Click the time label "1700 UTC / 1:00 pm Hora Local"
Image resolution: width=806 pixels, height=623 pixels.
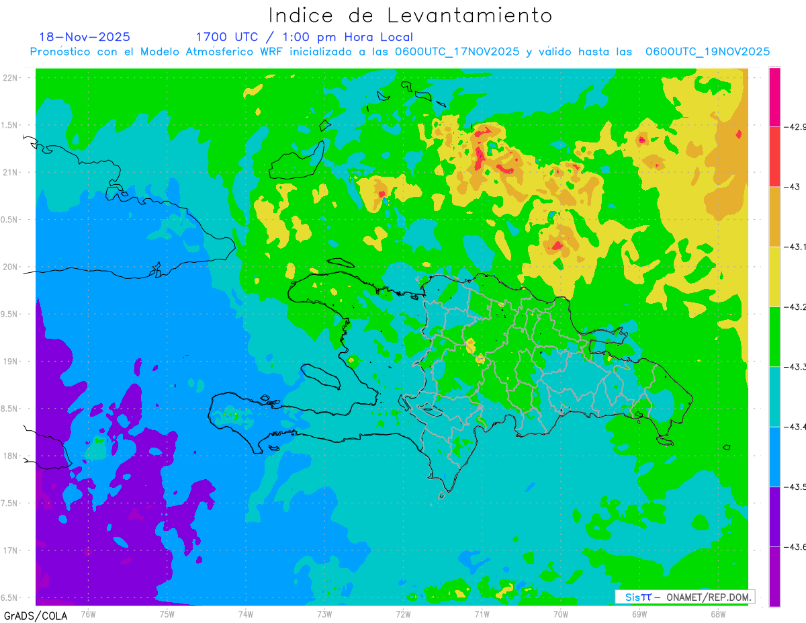pos(304,38)
